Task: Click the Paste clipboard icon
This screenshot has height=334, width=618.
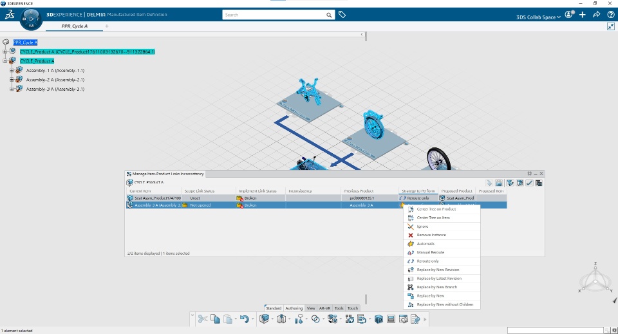Action: coord(228,319)
